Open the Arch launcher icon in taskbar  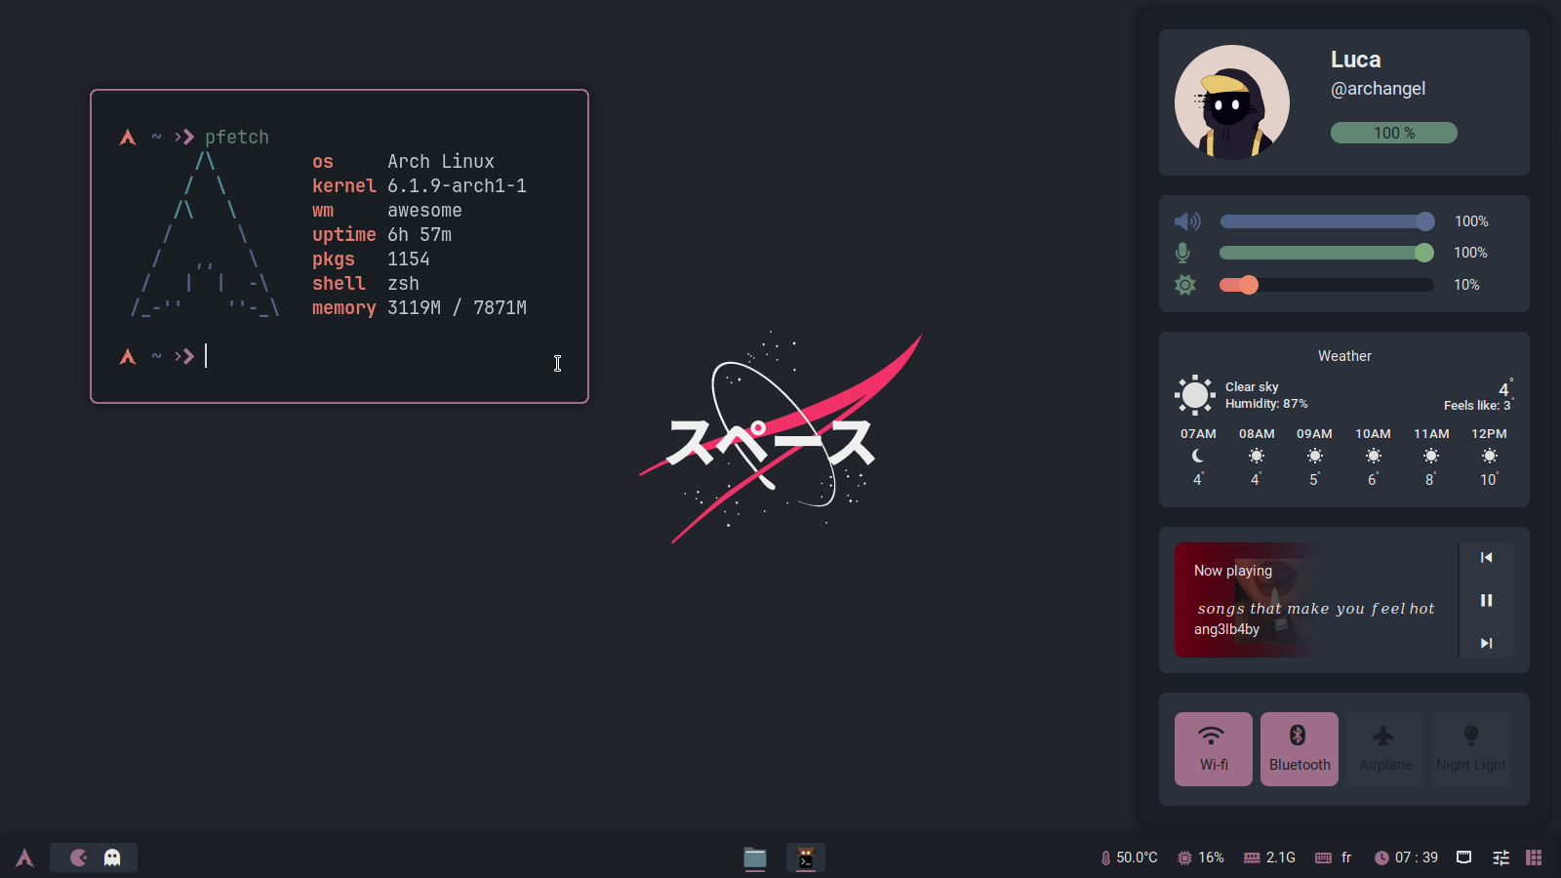point(24,858)
